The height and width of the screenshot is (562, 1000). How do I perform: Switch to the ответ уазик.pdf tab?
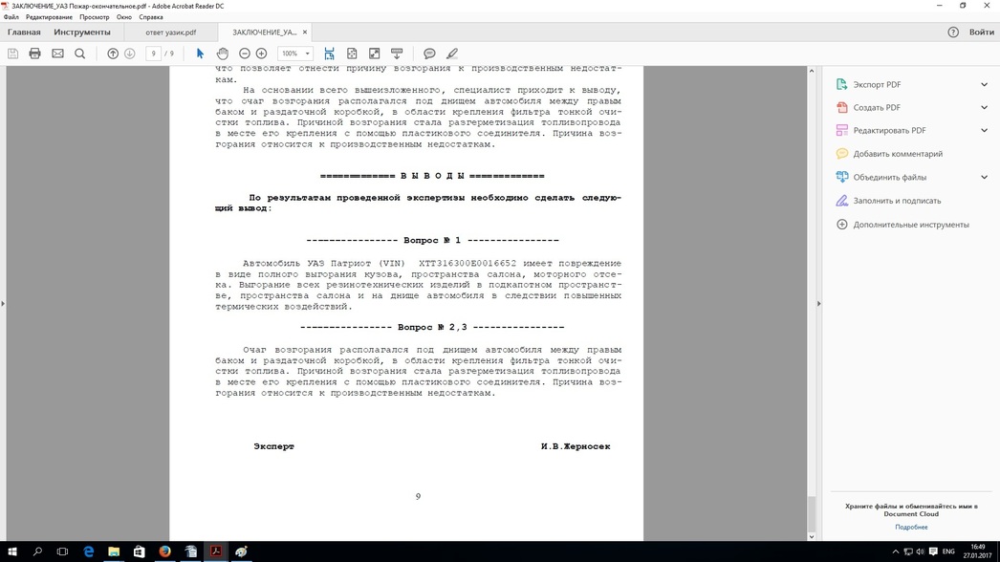coord(170,32)
